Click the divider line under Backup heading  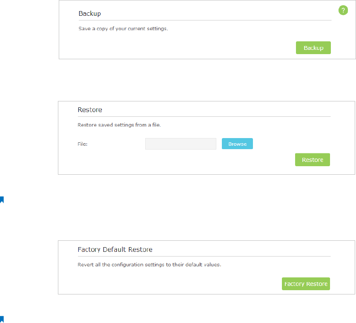(x=204, y=20)
